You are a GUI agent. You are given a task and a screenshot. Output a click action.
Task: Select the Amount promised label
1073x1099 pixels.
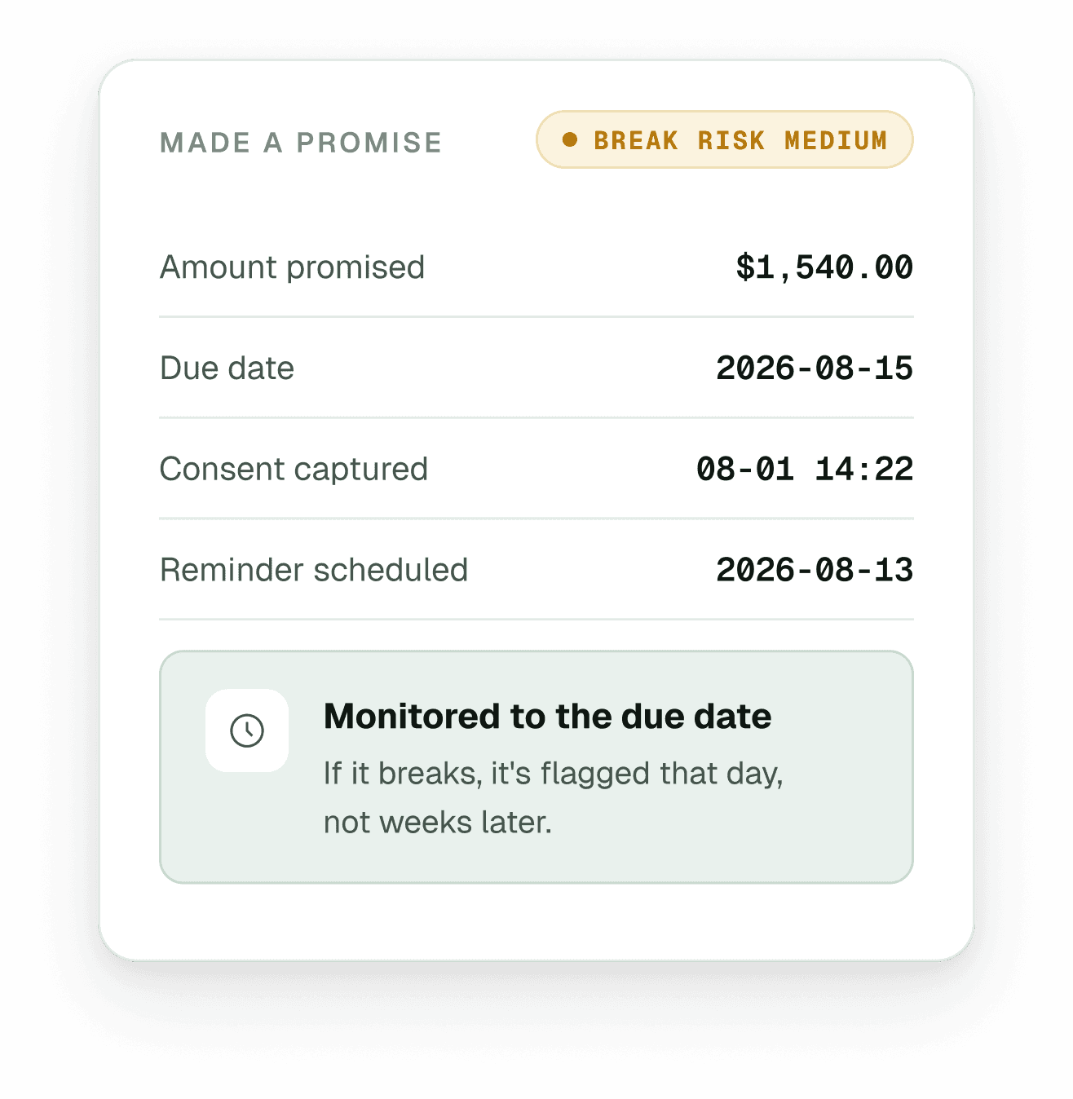click(x=292, y=267)
